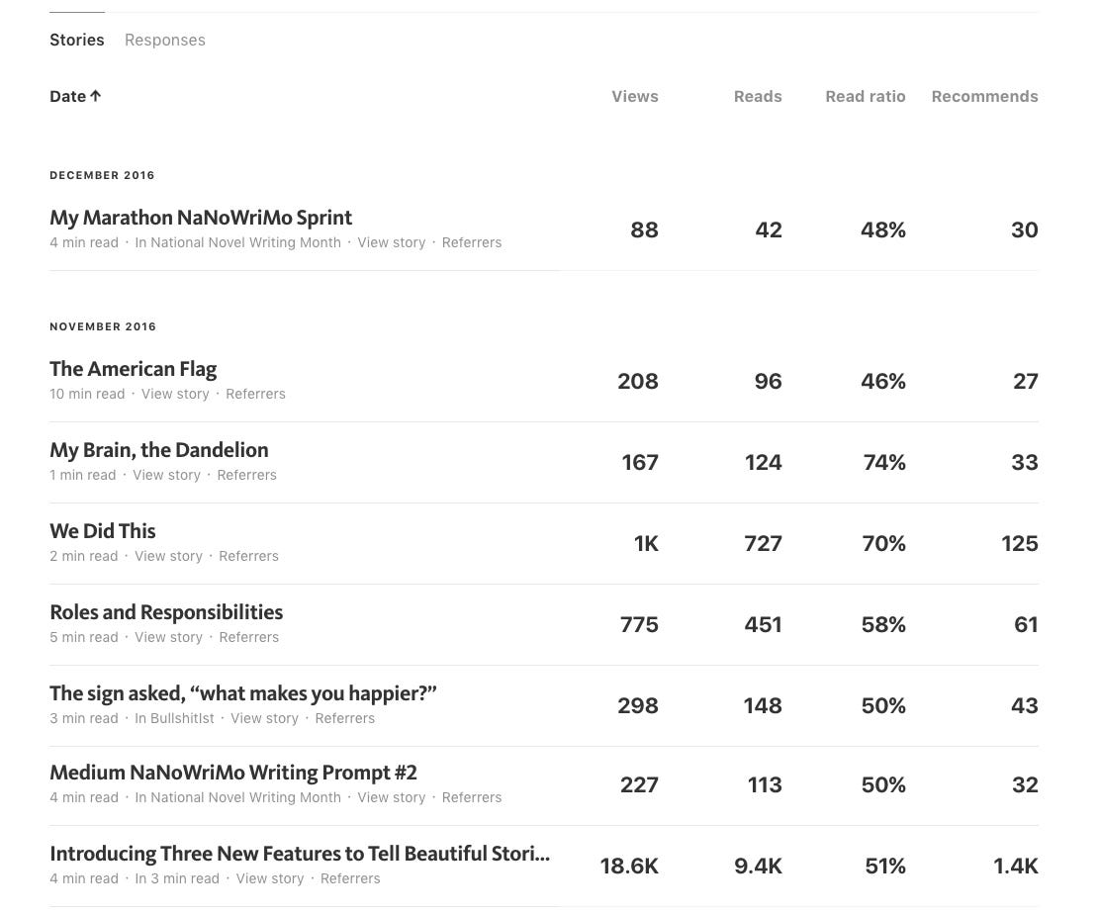The height and width of the screenshot is (915, 1098).
Task: Open the 'We Did This' story title
Action: coord(103,531)
